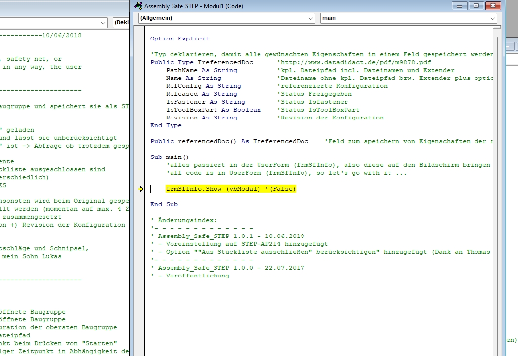
Task: Click the datadidact.de pdf URL comment
Action: tap(354, 62)
